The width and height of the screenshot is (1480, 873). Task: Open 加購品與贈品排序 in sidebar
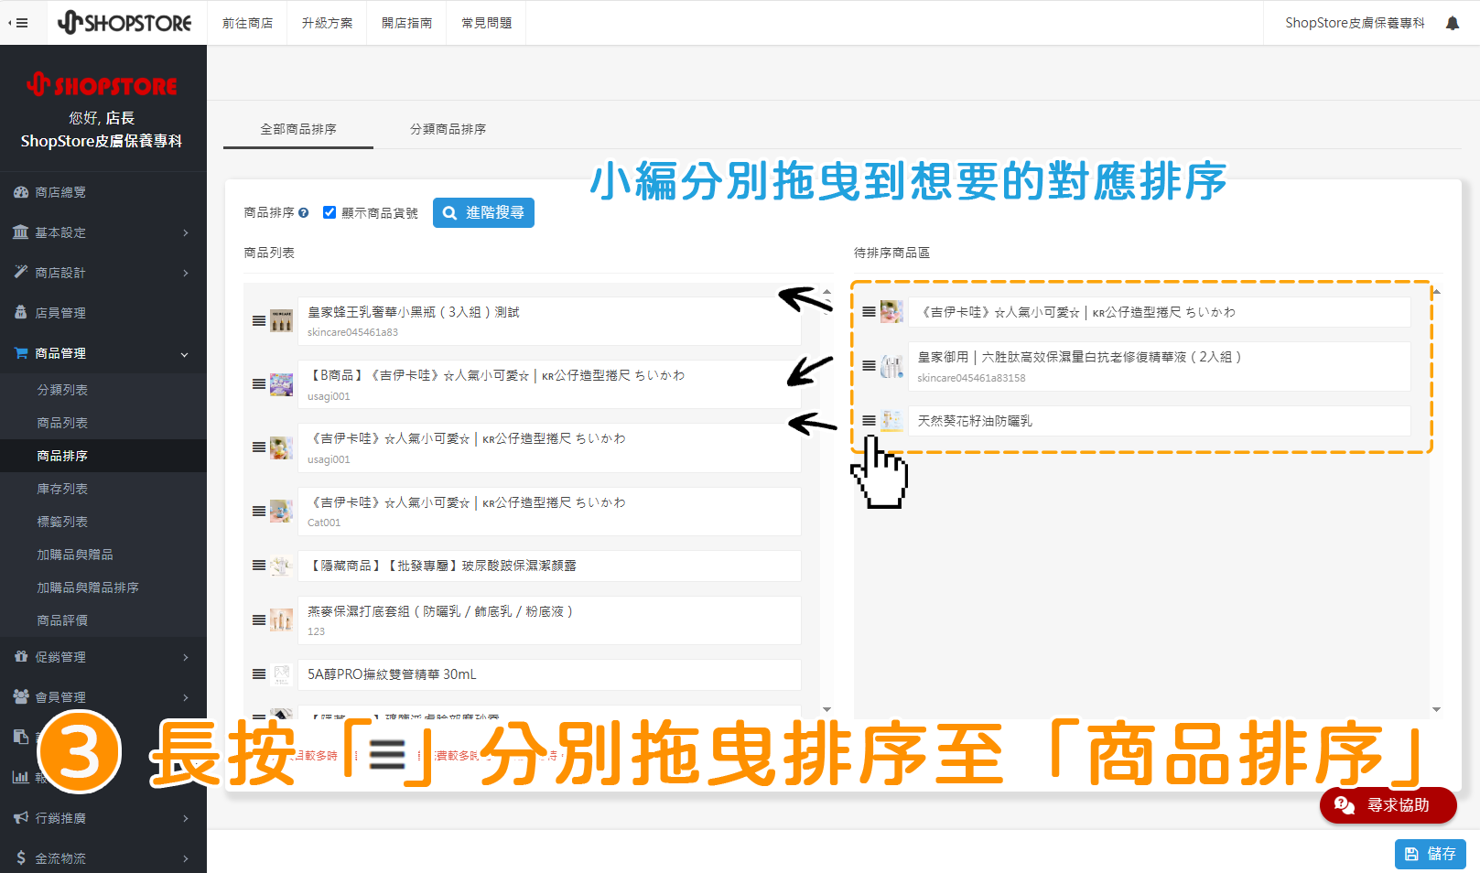click(x=88, y=587)
